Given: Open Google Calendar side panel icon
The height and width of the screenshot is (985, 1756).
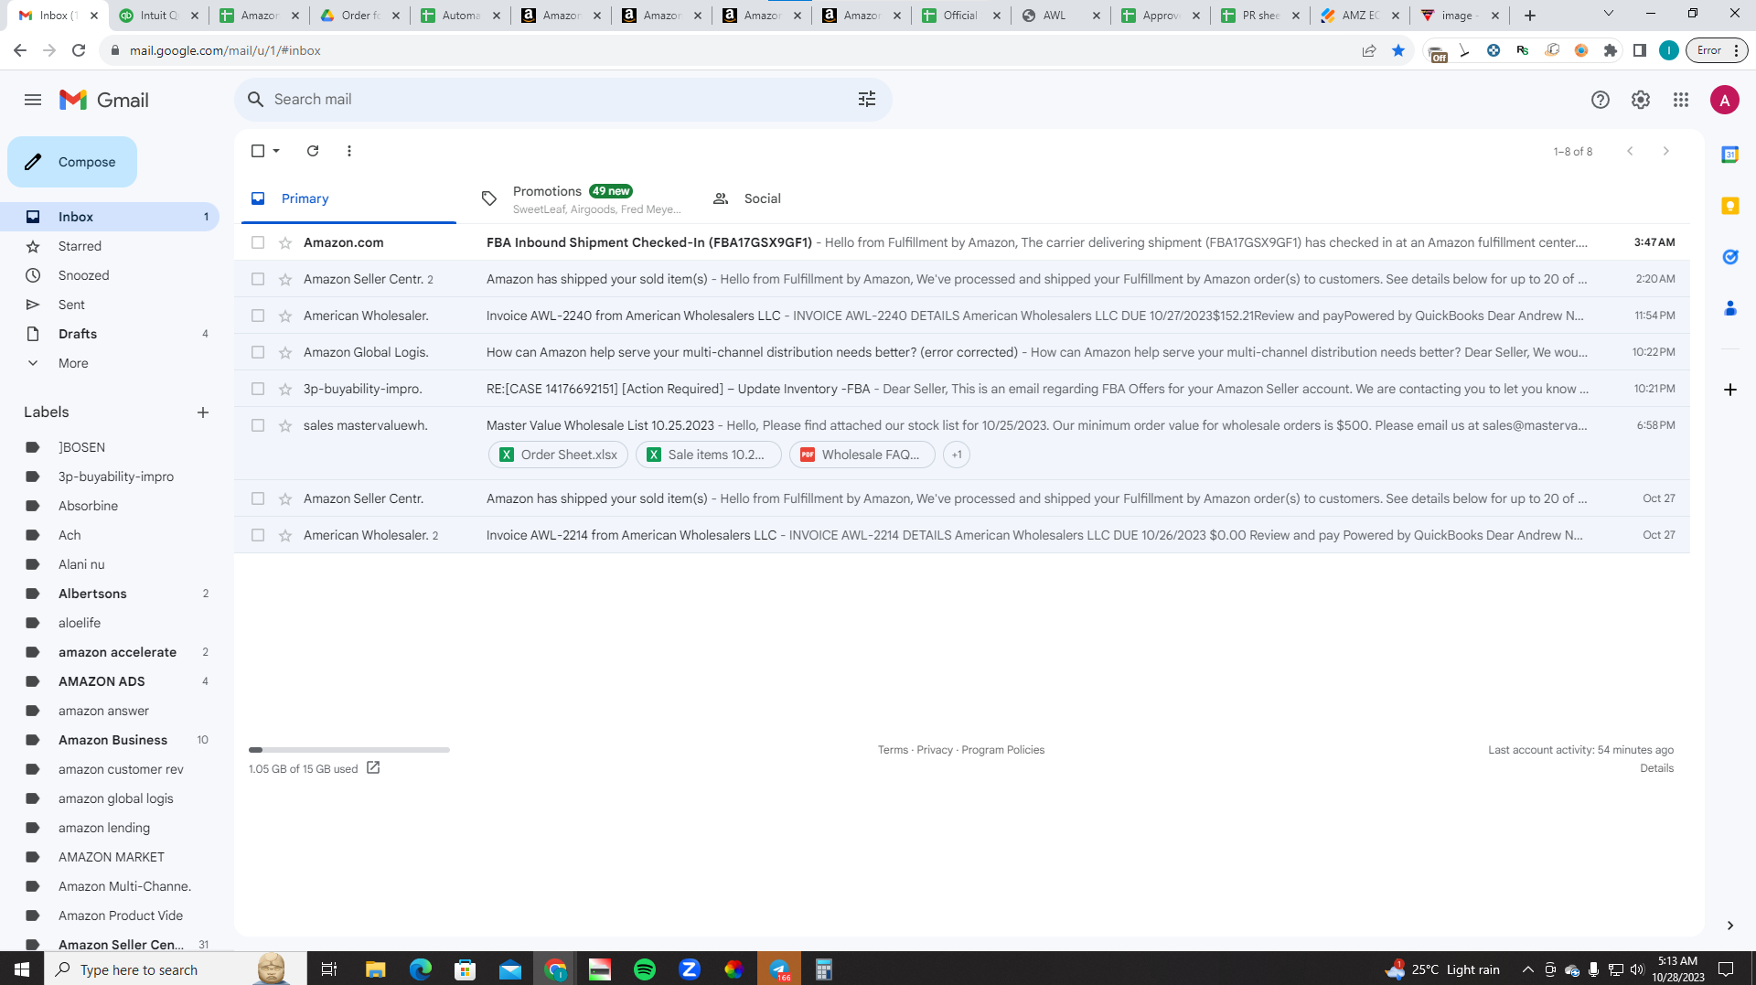Looking at the screenshot, I should pos(1729,155).
